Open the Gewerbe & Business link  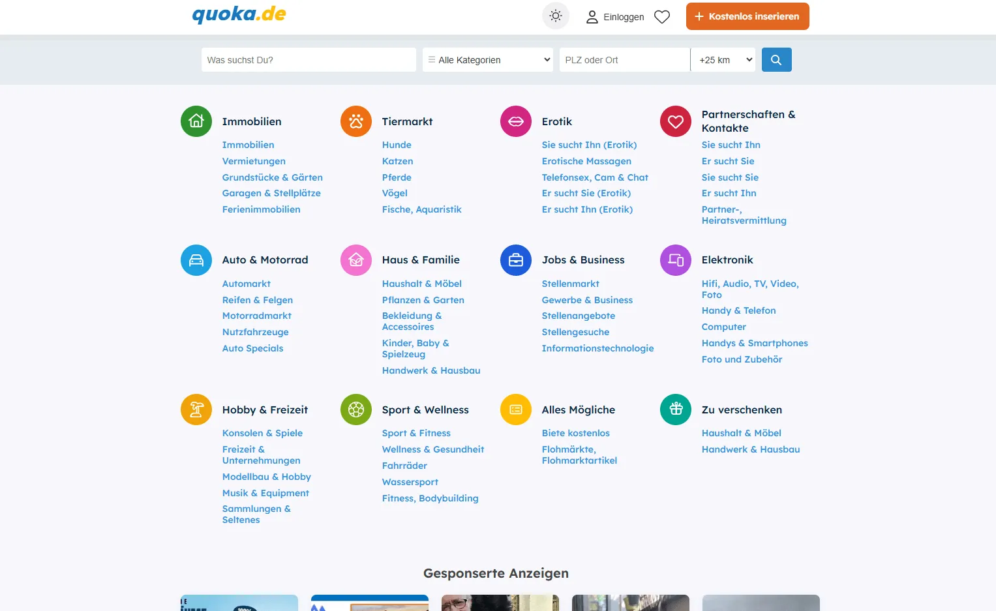[x=587, y=300]
